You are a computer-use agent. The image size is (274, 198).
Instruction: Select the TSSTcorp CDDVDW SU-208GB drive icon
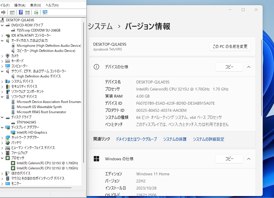13,30
